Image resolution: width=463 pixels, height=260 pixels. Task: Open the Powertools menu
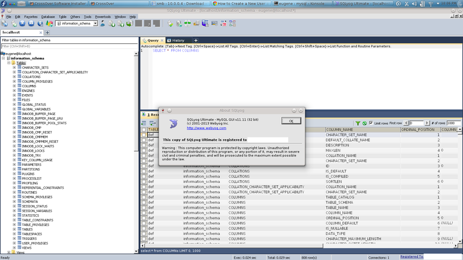(x=103, y=17)
